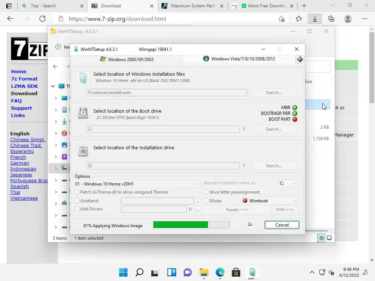Open 7z Format link on 7-Zip site

tap(24, 79)
